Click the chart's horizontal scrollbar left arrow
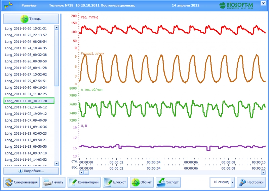 [81, 172]
